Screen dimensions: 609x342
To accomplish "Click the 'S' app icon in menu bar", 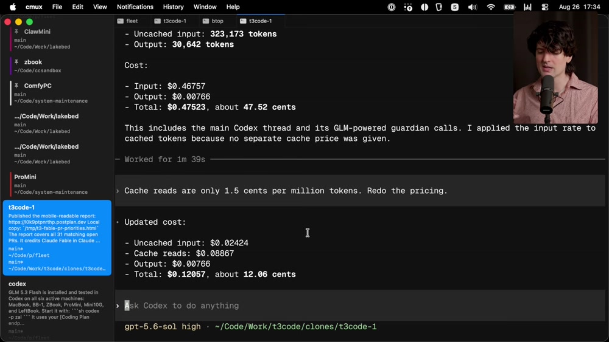I will 454,7.
